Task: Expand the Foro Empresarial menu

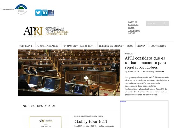Action: click(x=48, y=46)
